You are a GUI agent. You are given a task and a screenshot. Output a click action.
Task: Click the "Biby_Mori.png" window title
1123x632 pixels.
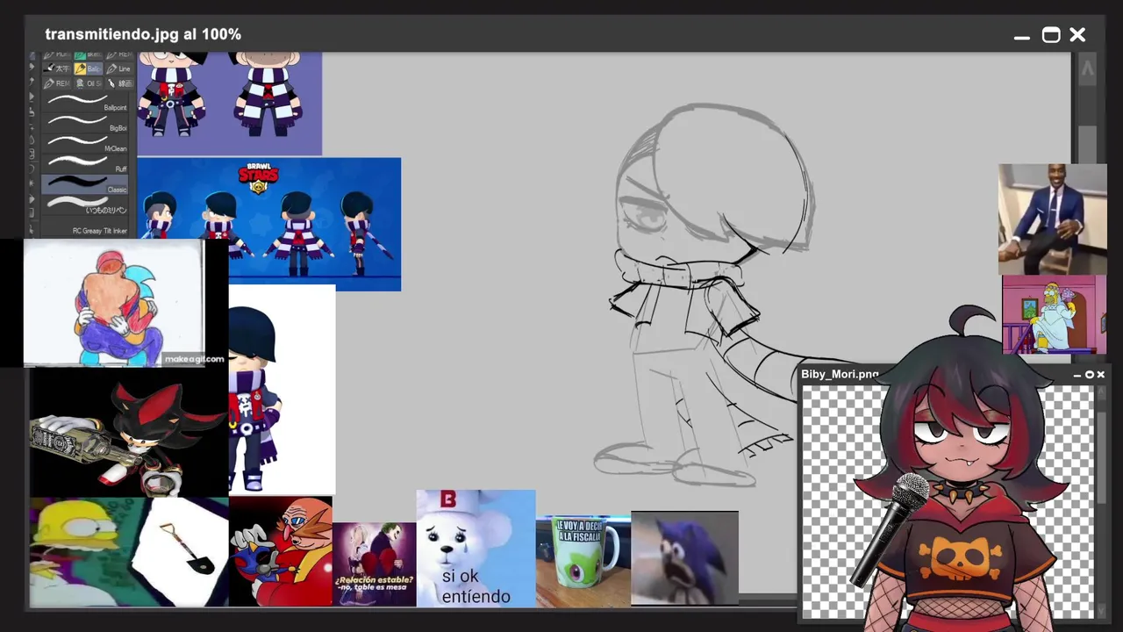[840, 374]
